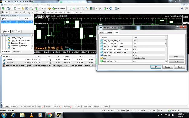Viewport: 189px width, 118px height.
Task: Select the Fibonacci retracement tool
Action: 29,12
